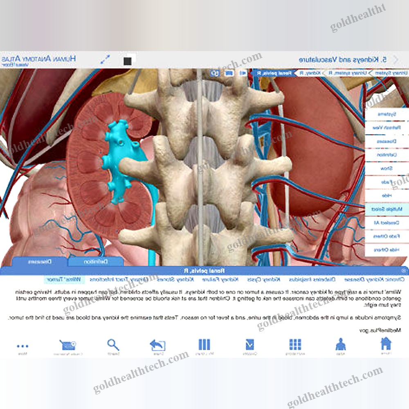The height and width of the screenshot is (409, 409).
Task: Choose Fade Others in the side menu
Action: click(x=387, y=236)
